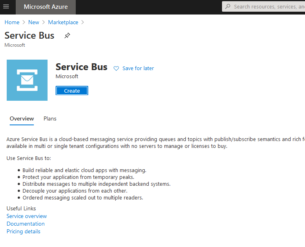Click the "Use Service Bus to:" text
The height and width of the screenshot is (247, 305).
pos(29,158)
